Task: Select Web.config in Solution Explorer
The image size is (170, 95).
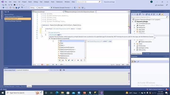Action: 142,50
